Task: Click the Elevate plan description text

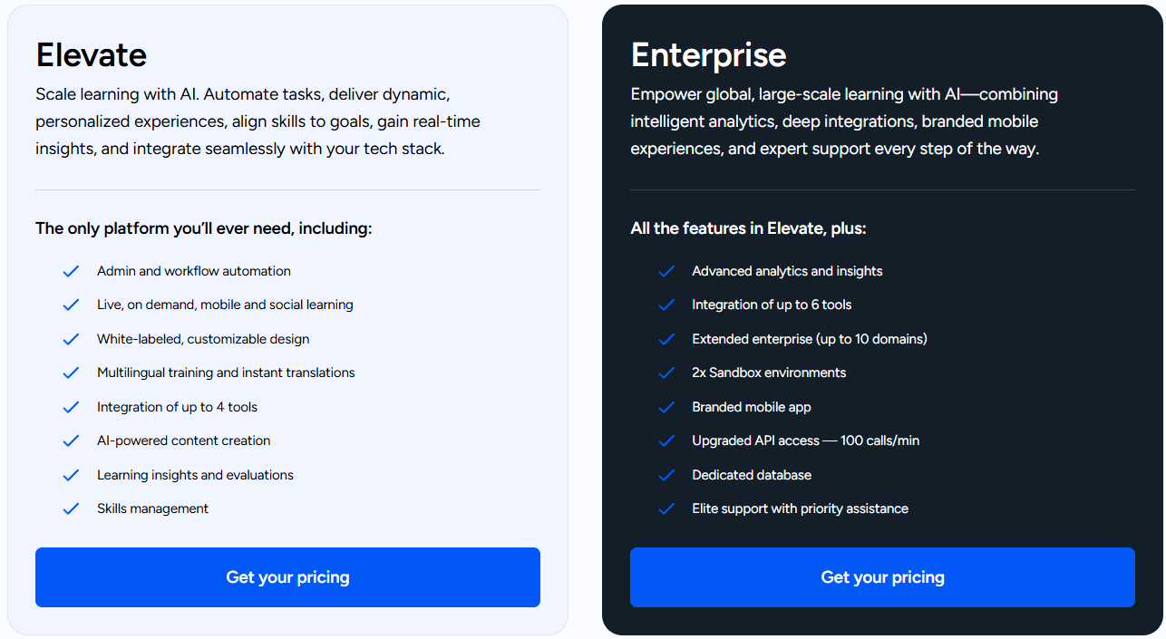Action: pos(257,121)
